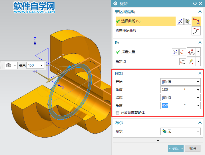This screenshot has height=155, width=205.
Task: Open the dropdown arrow of the 450 angle field
Action: click(198, 105)
